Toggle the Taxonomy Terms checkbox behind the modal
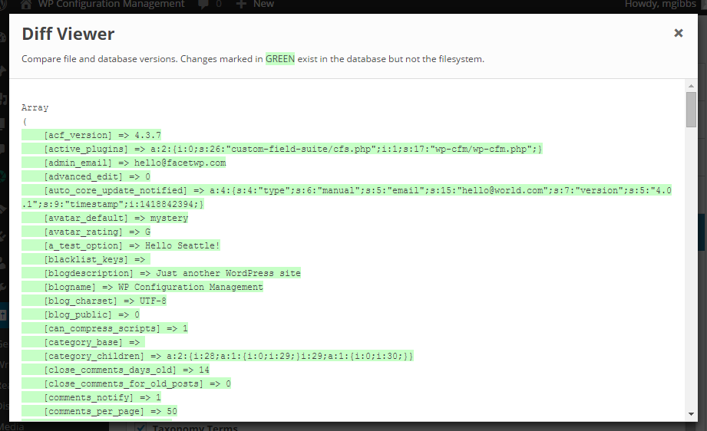 [140, 427]
